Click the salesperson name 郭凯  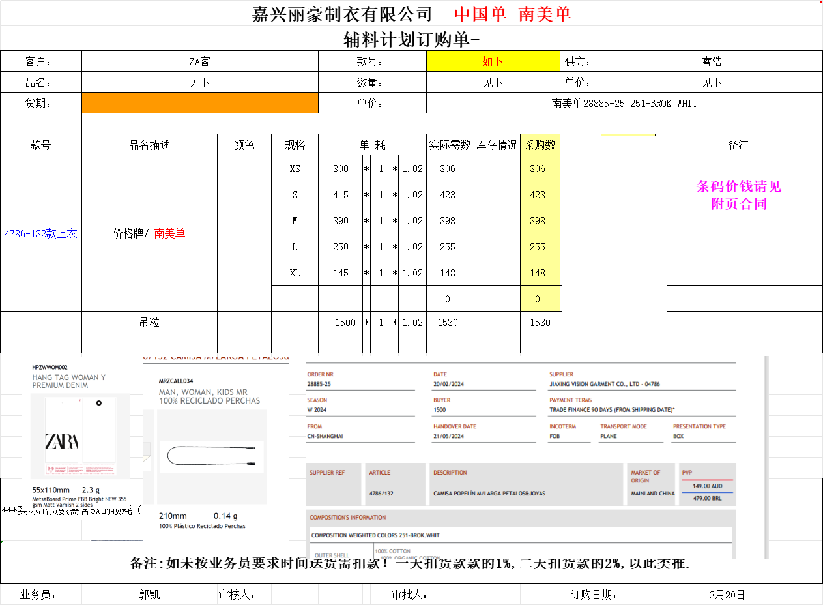[149, 595]
